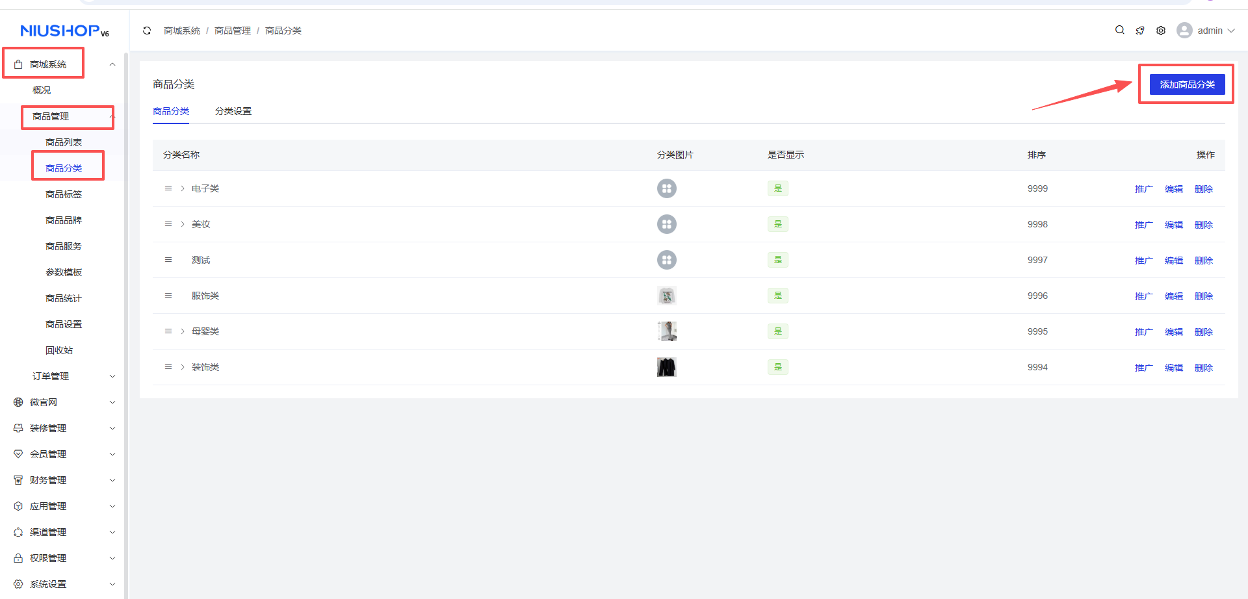Click the drag handle for 母婴类 row

168,331
